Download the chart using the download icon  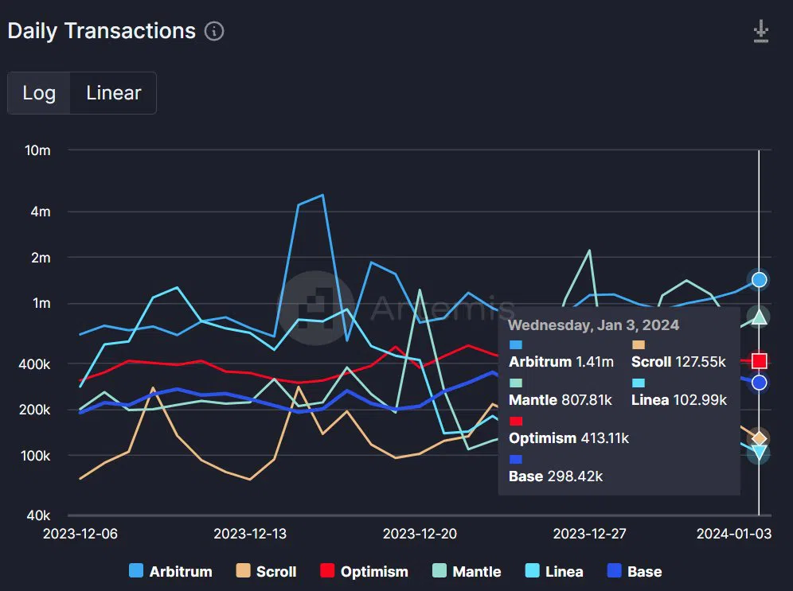pyautogui.click(x=760, y=31)
